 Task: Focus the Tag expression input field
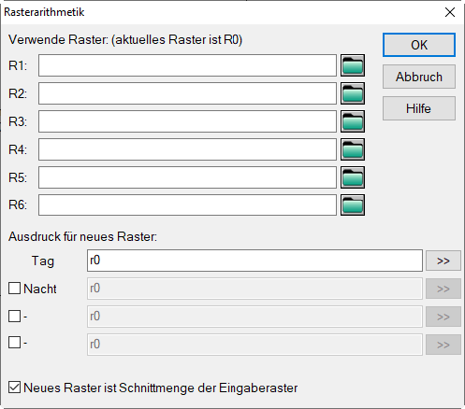[x=254, y=261]
